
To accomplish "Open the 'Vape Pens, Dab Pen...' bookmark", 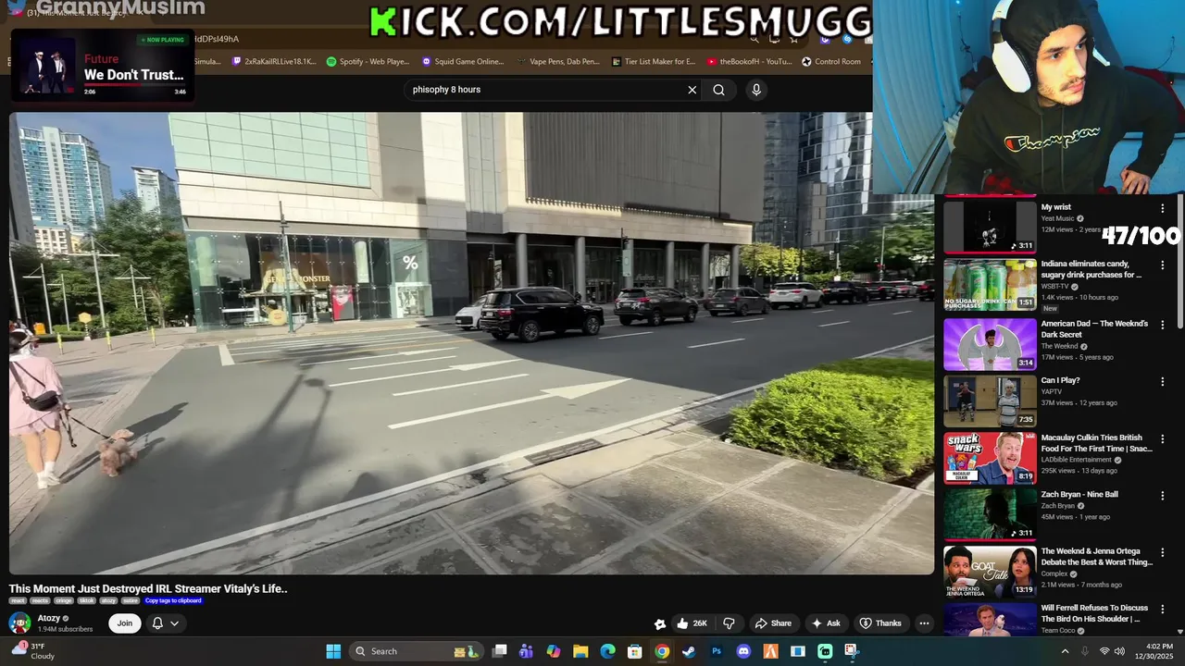I will tap(559, 61).
